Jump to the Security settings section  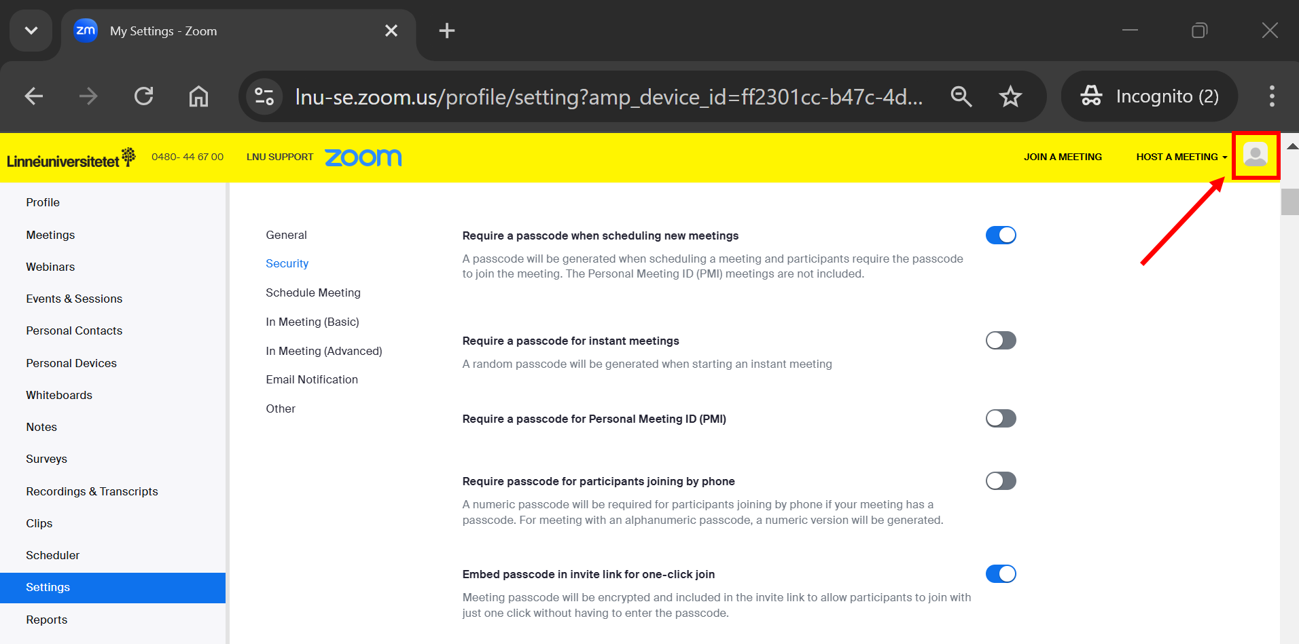[x=287, y=263]
